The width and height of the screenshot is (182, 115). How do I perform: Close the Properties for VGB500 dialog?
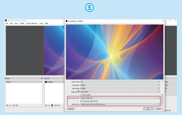(163, 21)
